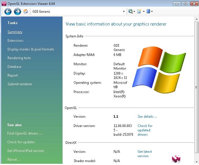
Task: Click the Display value 1280 x 1024 x 32
Action: pyautogui.click(x=120, y=75)
